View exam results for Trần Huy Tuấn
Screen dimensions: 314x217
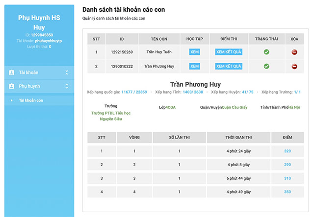229,52
